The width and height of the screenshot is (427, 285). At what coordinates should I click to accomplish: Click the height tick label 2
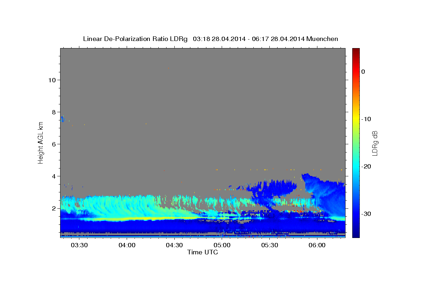(x=54, y=208)
